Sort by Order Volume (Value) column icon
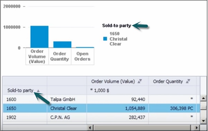Screen dimensions: 208x131 (x=140, y=81)
